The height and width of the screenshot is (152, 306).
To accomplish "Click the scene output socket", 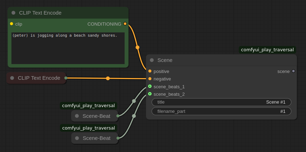I will click(293, 71).
